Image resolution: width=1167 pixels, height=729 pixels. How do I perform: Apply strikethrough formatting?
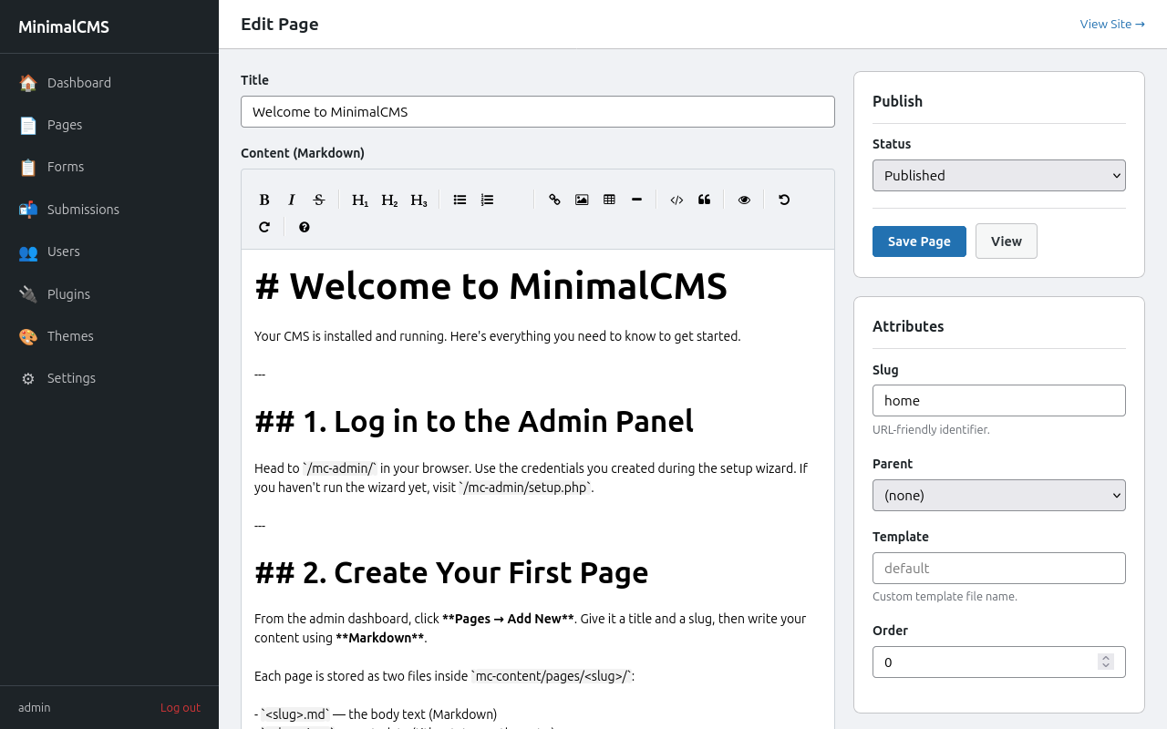coord(319,200)
